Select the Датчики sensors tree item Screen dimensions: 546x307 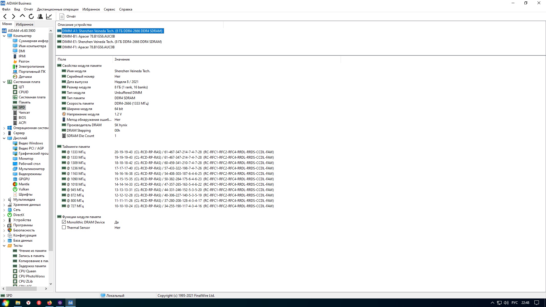click(x=25, y=77)
